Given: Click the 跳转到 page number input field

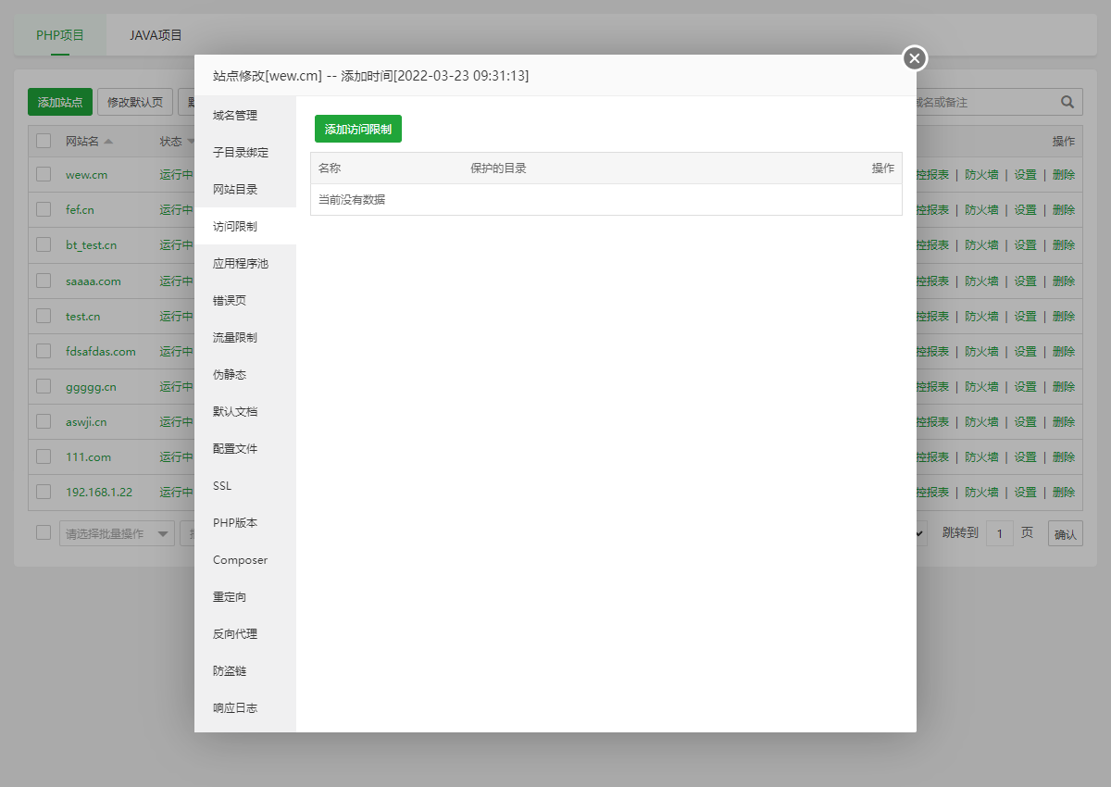Looking at the screenshot, I should click(x=1000, y=532).
